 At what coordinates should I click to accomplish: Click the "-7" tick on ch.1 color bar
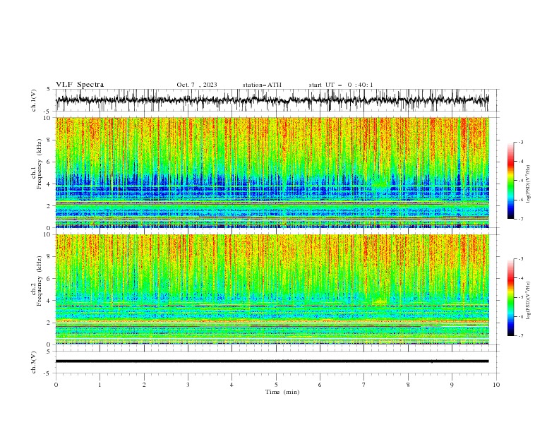(x=521, y=219)
